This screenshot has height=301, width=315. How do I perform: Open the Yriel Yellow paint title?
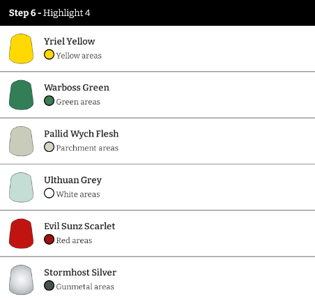pyautogui.click(x=70, y=41)
